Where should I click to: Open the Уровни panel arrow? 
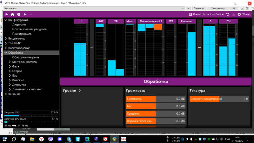pos(80,91)
